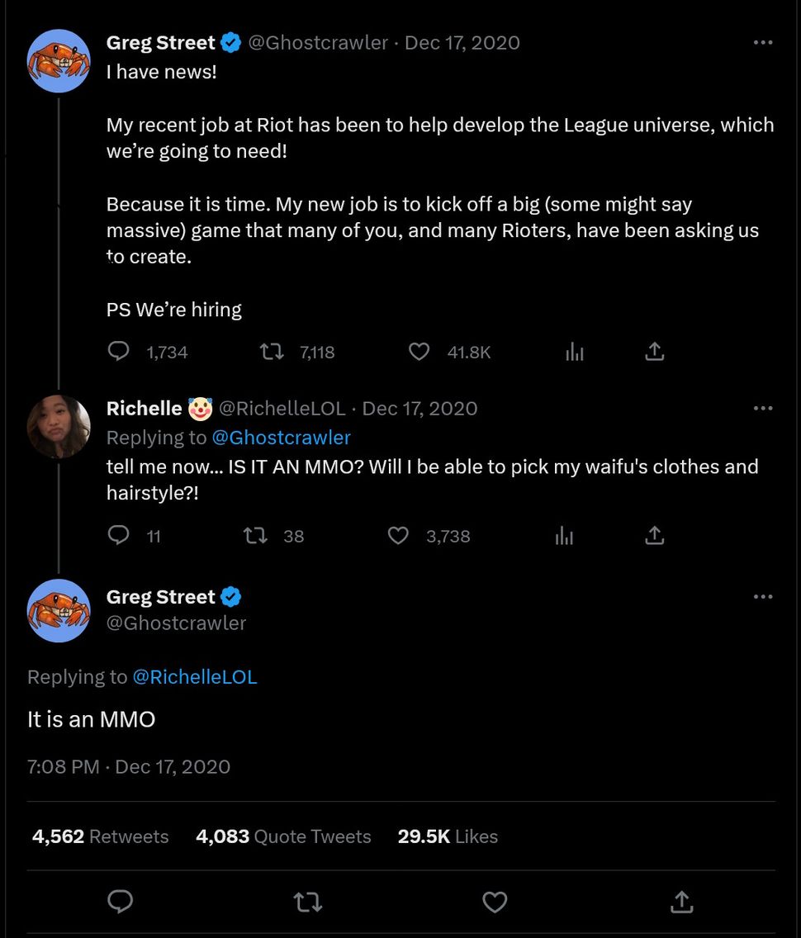This screenshot has height=938, width=801.
Task: Retweet the 'It is an MMO' tweet
Action: (307, 902)
